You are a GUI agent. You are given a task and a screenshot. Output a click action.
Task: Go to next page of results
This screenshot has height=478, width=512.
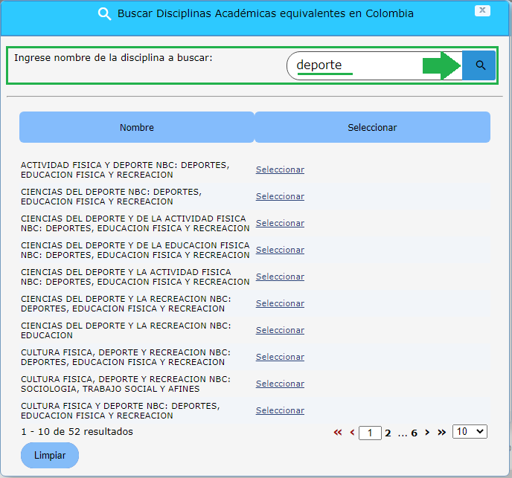coord(427,432)
